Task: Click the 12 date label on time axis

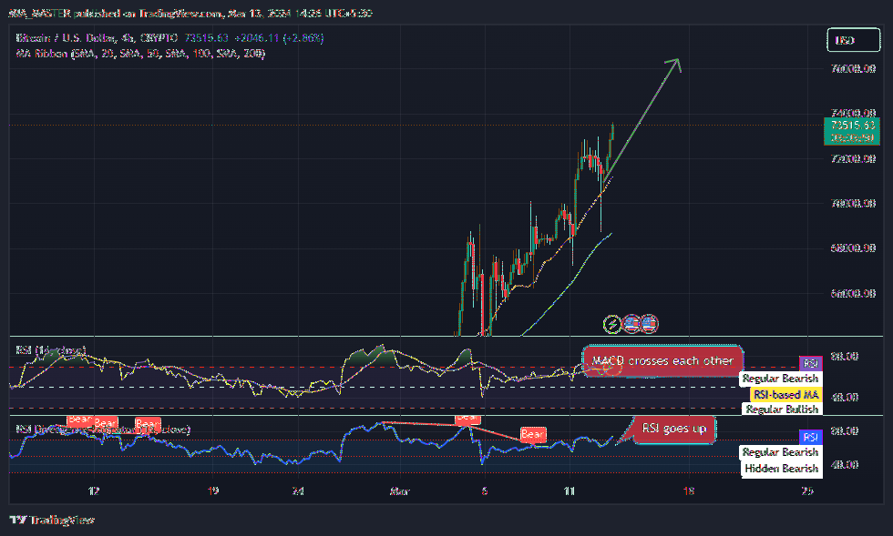Action: click(94, 491)
